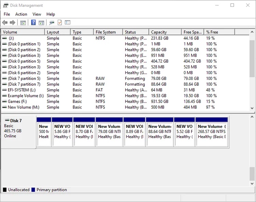Click drive icon beside Games (F:)
The height and width of the screenshot is (202, 256).
tap(4, 101)
